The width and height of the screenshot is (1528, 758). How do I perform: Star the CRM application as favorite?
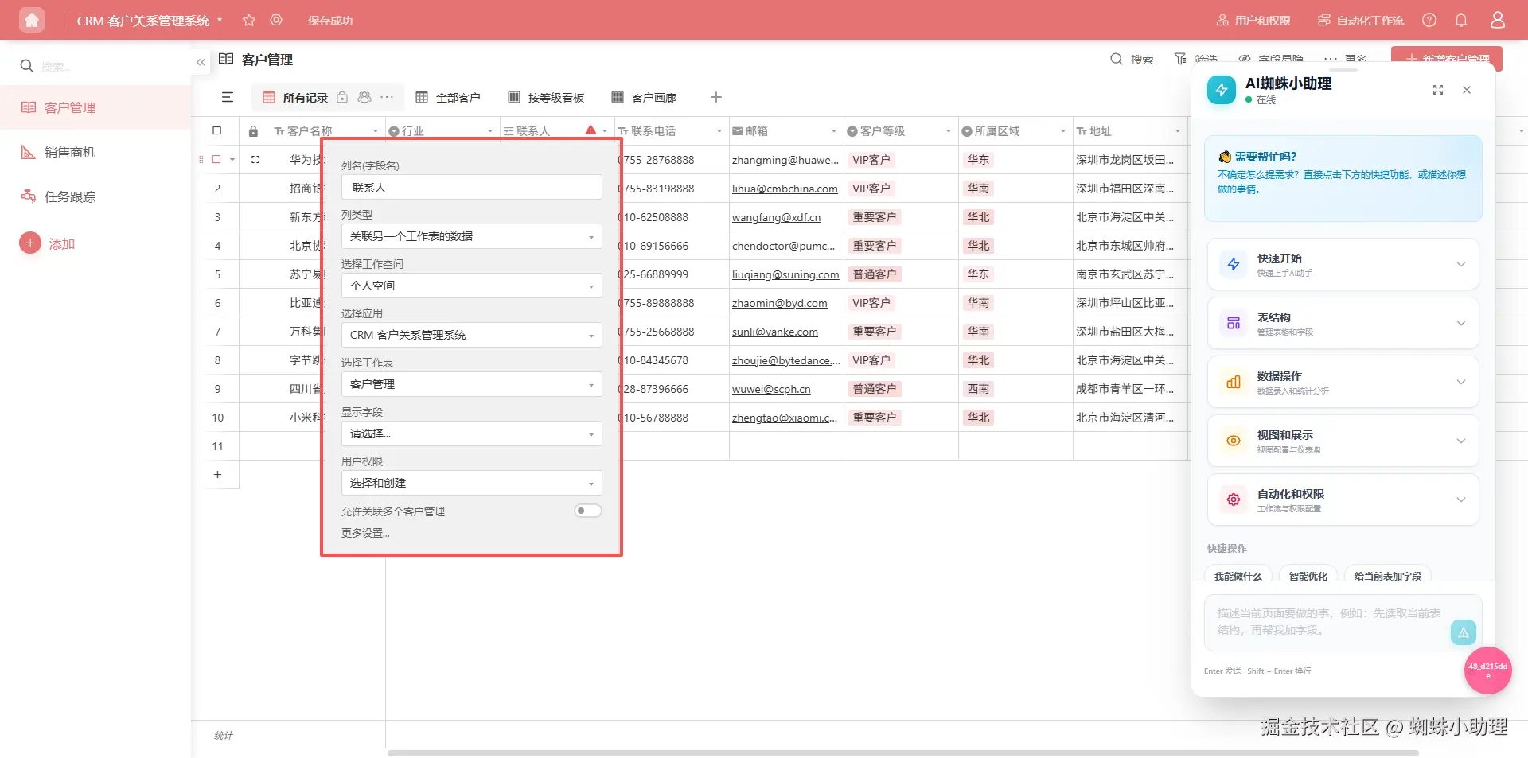click(x=249, y=20)
